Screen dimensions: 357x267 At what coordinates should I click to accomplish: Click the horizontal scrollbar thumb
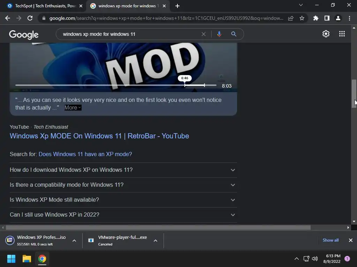tap(158, 227)
